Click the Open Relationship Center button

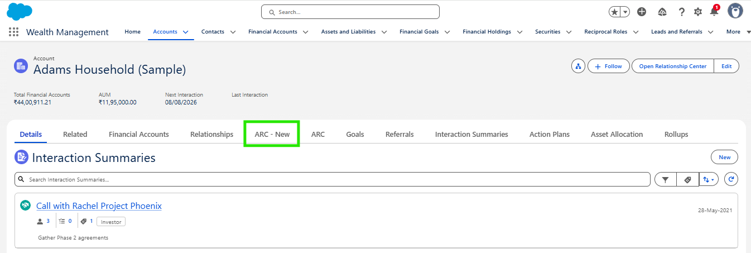[672, 66]
